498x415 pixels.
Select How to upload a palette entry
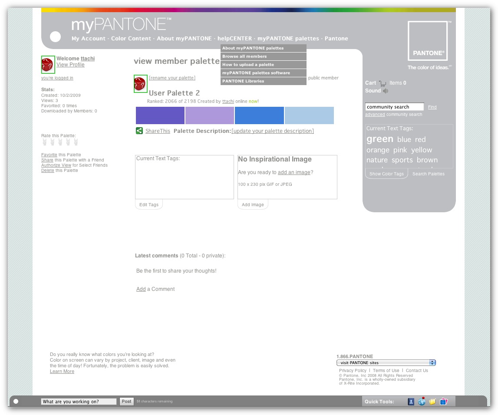coord(264,65)
